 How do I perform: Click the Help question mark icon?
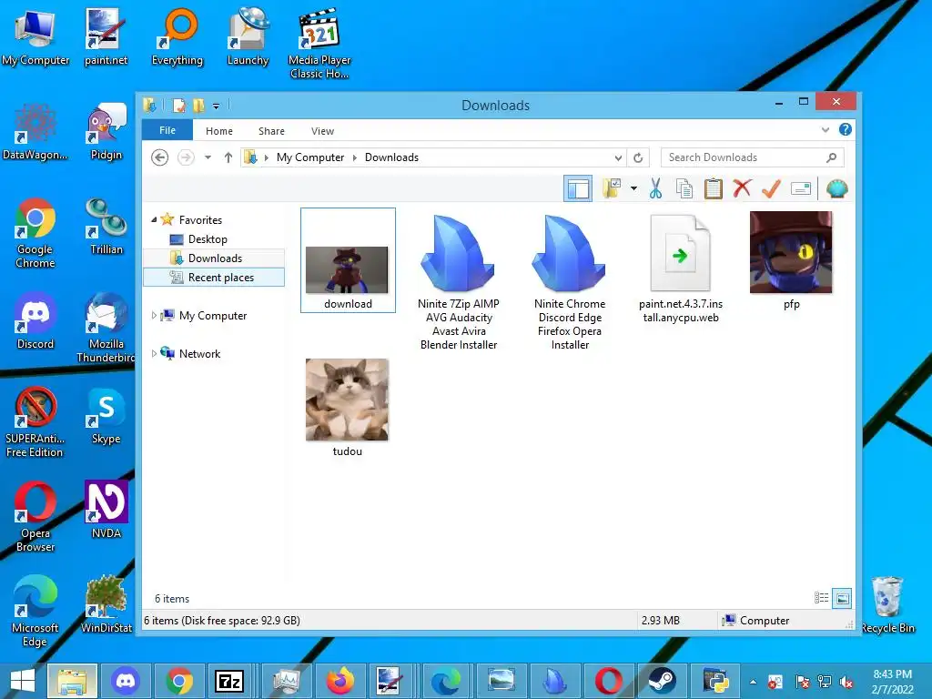click(x=845, y=129)
